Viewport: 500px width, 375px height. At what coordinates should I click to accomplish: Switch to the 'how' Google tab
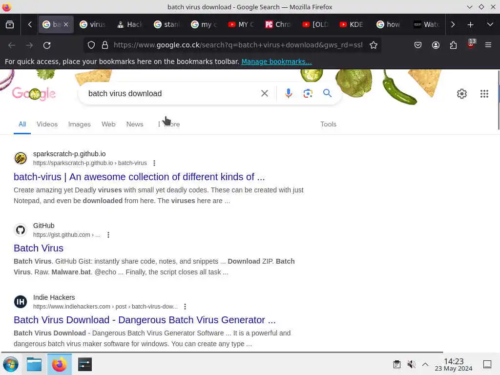[389, 24]
